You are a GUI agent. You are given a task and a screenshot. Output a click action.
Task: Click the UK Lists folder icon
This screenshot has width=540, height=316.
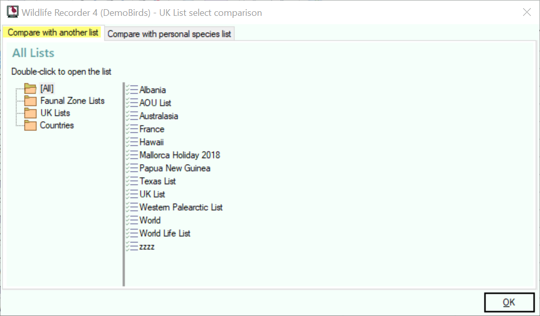(x=30, y=113)
